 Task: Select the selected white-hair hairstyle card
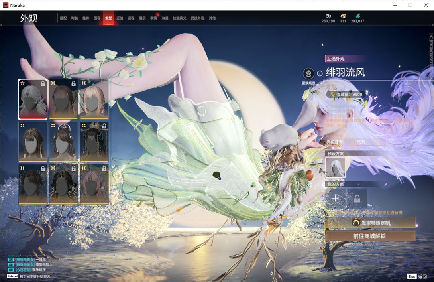point(33,99)
